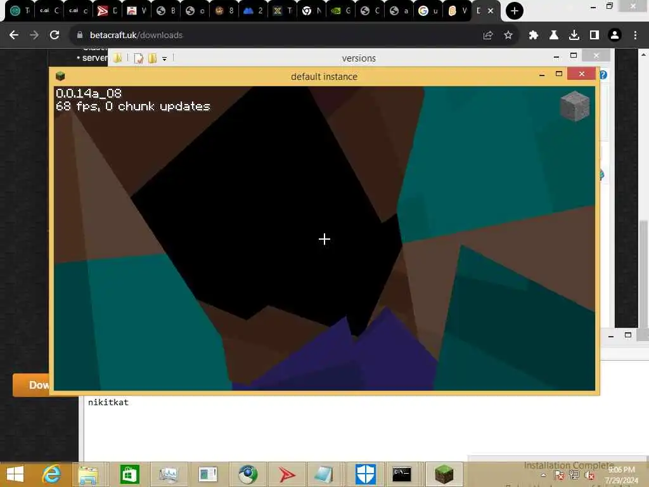
Task: Open the red arrow app in taskbar
Action: tap(286, 474)
